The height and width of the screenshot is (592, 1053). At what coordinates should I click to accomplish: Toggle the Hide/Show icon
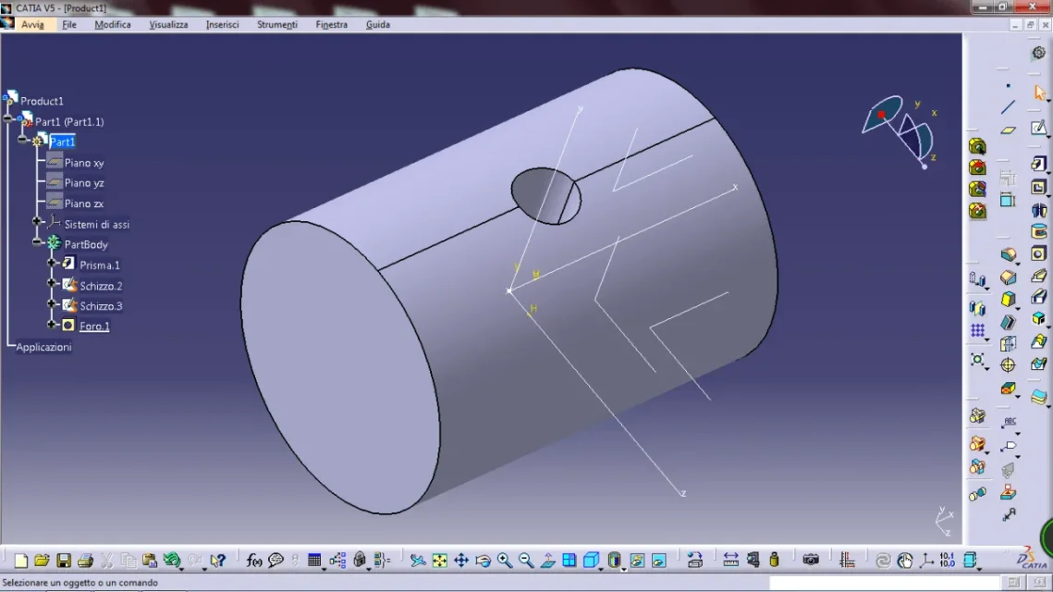click(x=637, y=561)
